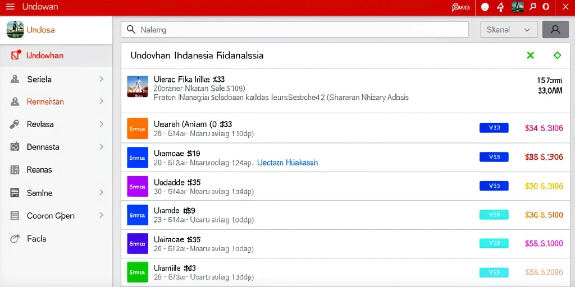Expand the Seriela sidebar item chevron
Viewport: 575px width, 287px height.
[x=102, y=79]
